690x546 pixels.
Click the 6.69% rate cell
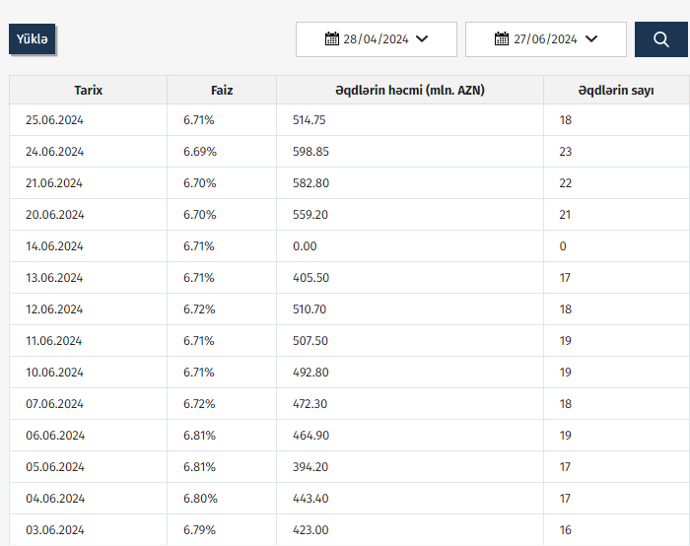pyautogui.click(x=199, y=152)
